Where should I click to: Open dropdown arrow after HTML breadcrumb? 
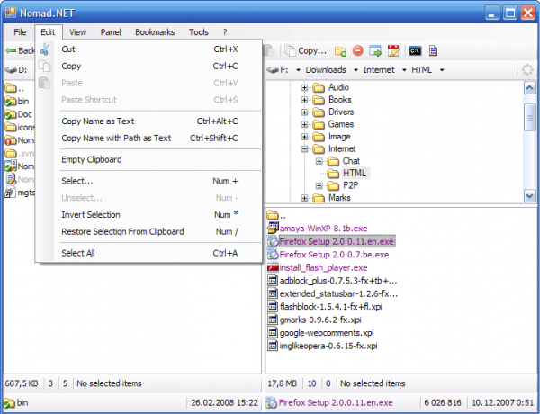point(441,69)
